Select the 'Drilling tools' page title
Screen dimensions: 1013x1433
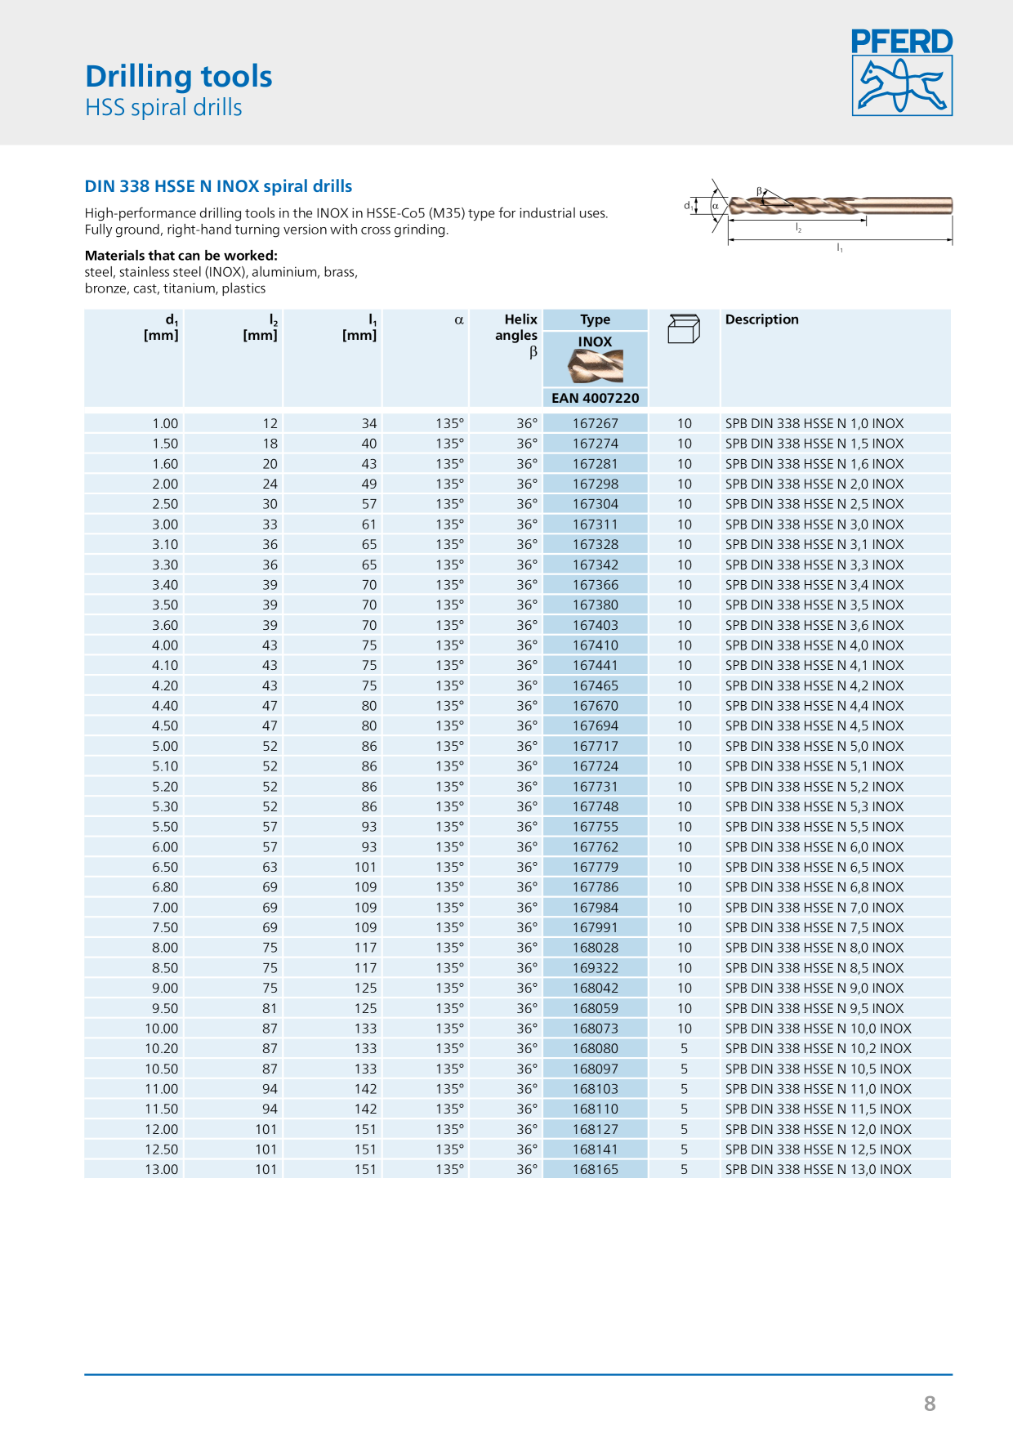coord(179,76)
